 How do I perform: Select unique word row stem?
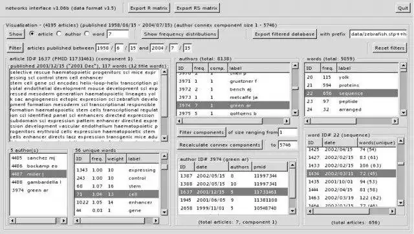tap(117, 186)
